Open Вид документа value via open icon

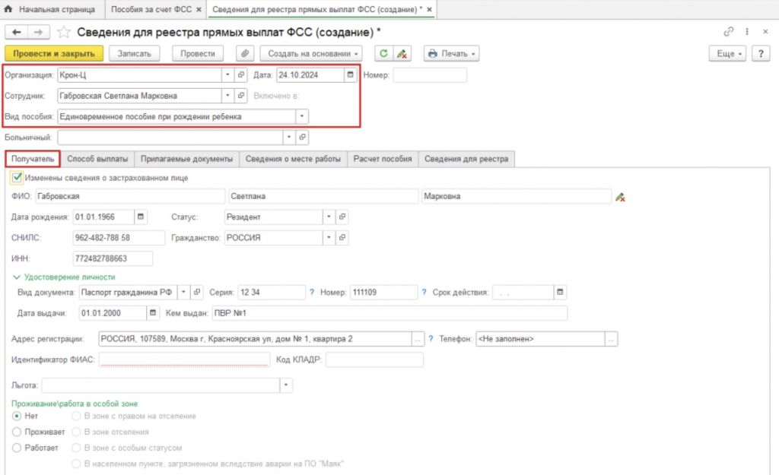(197, 293)
